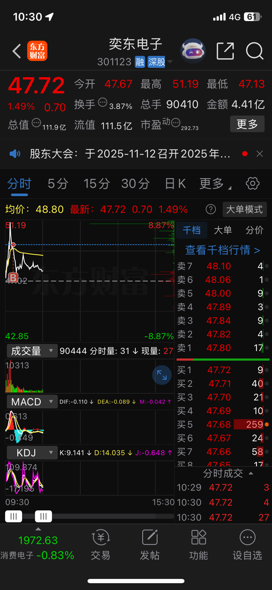The image size is (272, 590).
Task: Toggle the 大单模式 button
Action: (x=245, y=209)
